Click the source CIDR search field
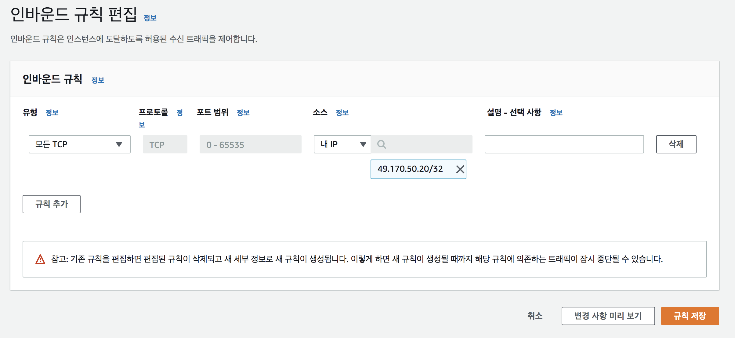This screenshot has height=338, width=735. (427, 144)
